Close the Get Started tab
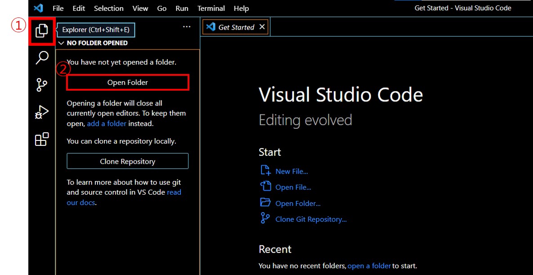The image size is (533, 275). [262, 27]
